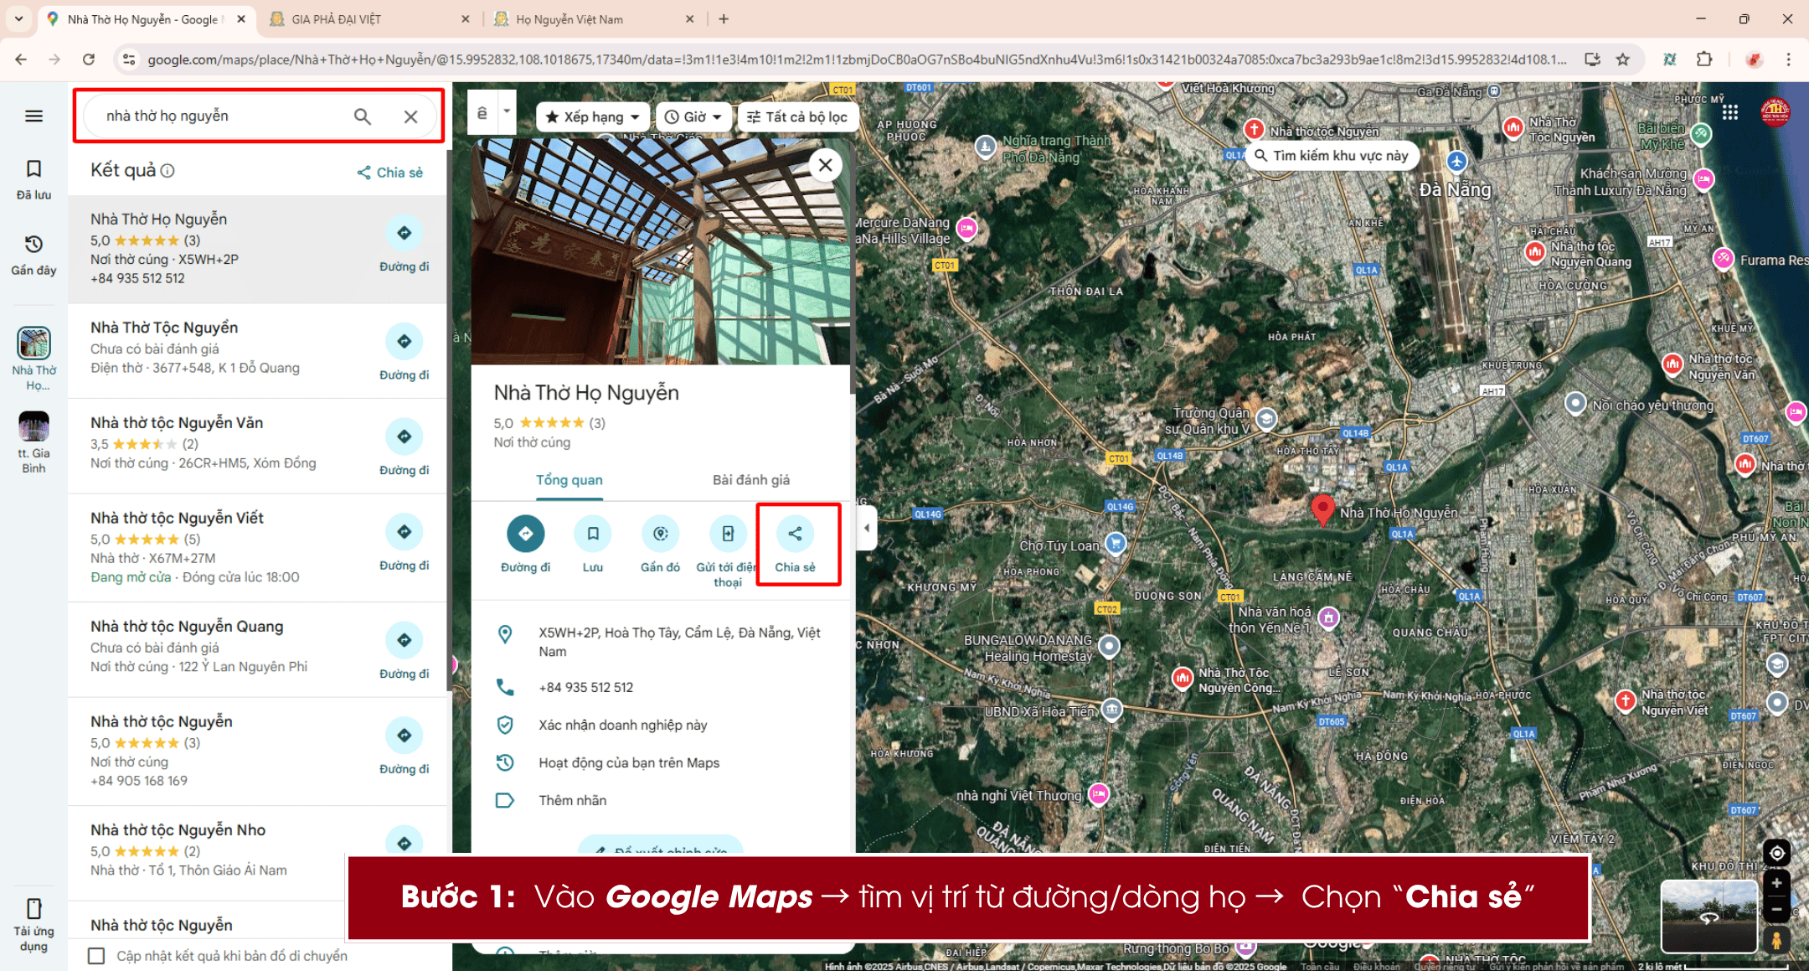1809x971 pixels.
Task: Click the Tìm kiếm khu vực này button
Action: tap(1332, 155)
